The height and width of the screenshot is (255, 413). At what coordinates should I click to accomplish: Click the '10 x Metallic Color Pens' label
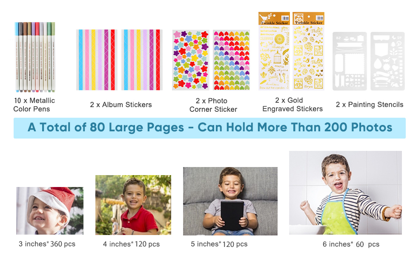pyautogui.click(x=34, y=105)
